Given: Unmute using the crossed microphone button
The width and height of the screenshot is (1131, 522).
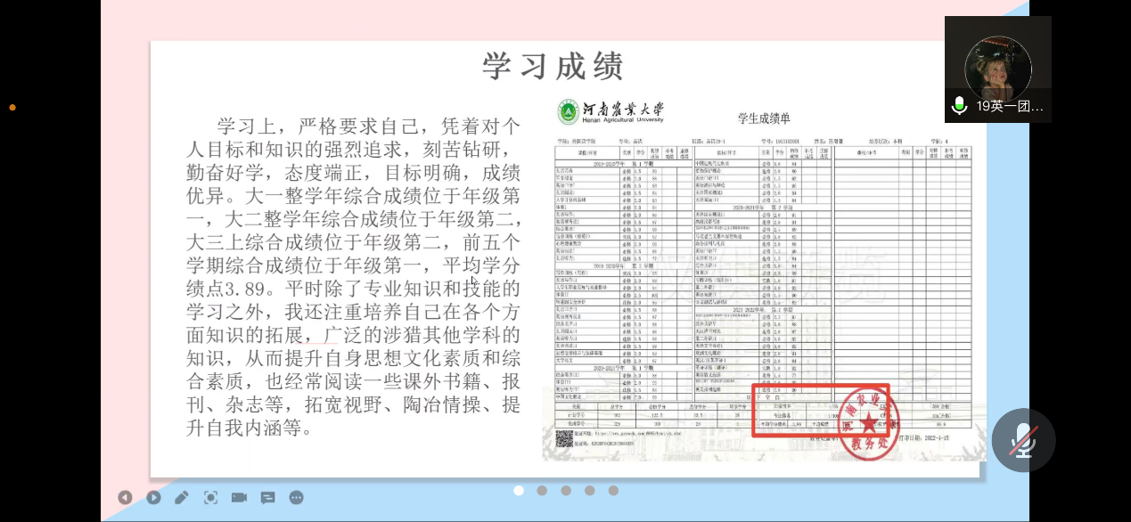Looking at the screenshot, I should click(1023, 440).
